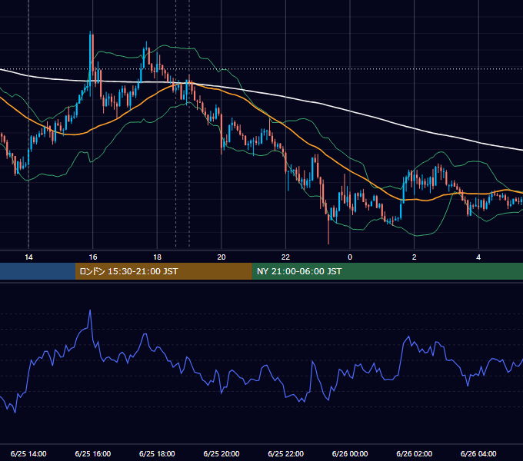
Task: Click the 6/26 04:00 date label
Action: point(478,453)
